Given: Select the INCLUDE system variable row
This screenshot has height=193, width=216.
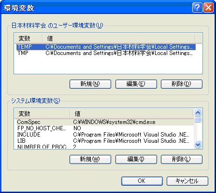Looking at the screenshot, I should (105, 135).
